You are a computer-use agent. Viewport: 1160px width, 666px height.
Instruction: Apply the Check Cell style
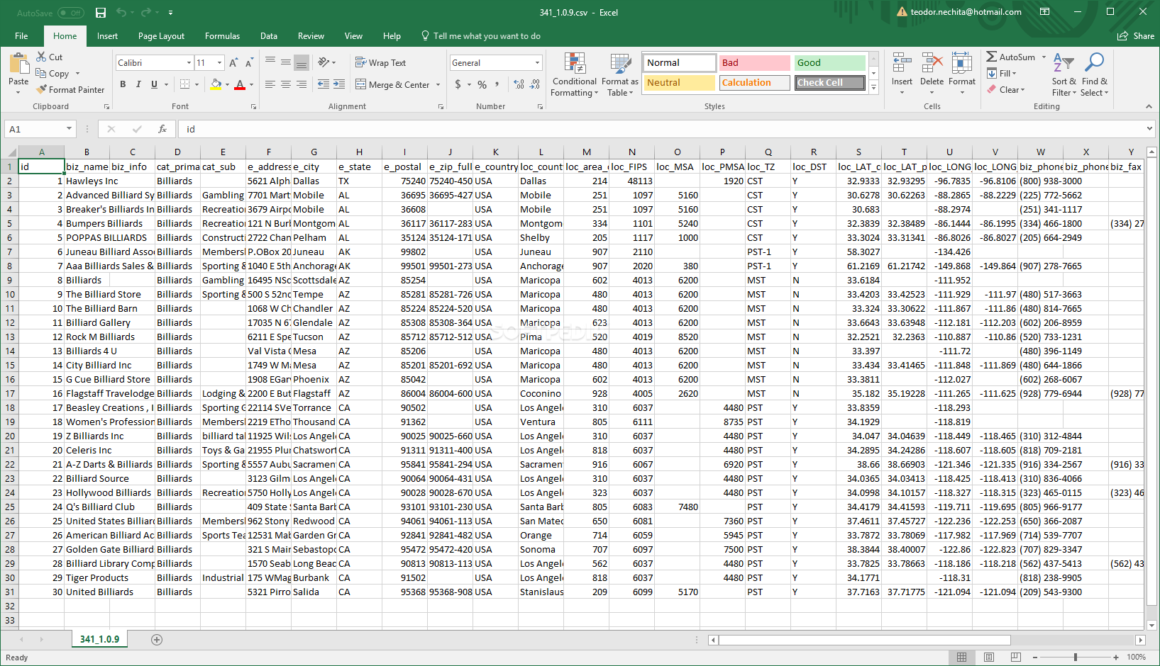[829, 83]
